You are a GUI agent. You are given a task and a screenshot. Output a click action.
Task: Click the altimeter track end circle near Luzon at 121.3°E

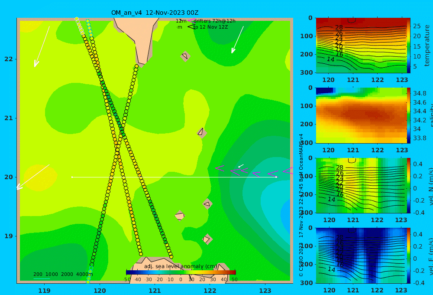(171, 257)
